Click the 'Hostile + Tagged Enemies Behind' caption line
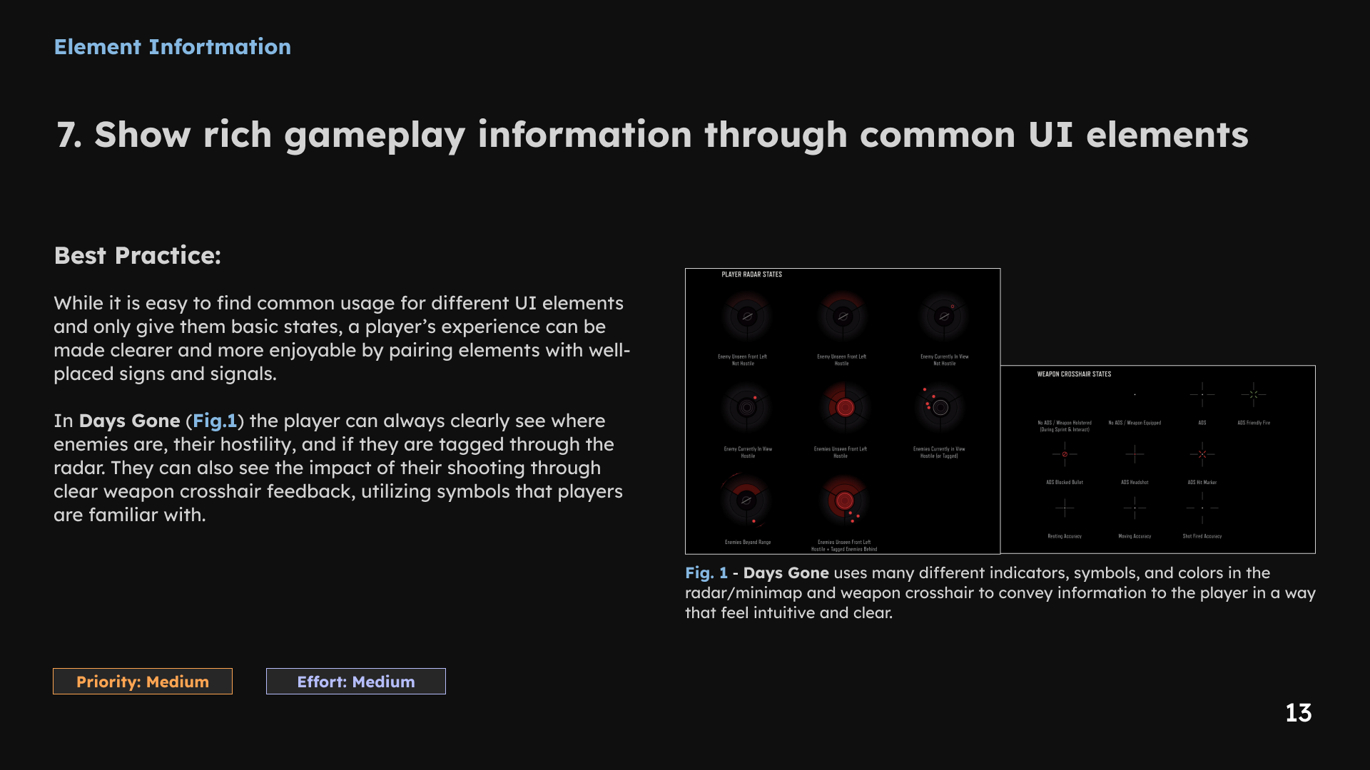1370x770 pixels. coord(844,550)
